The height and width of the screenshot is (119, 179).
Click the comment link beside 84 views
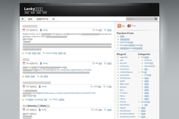(109, 64)
